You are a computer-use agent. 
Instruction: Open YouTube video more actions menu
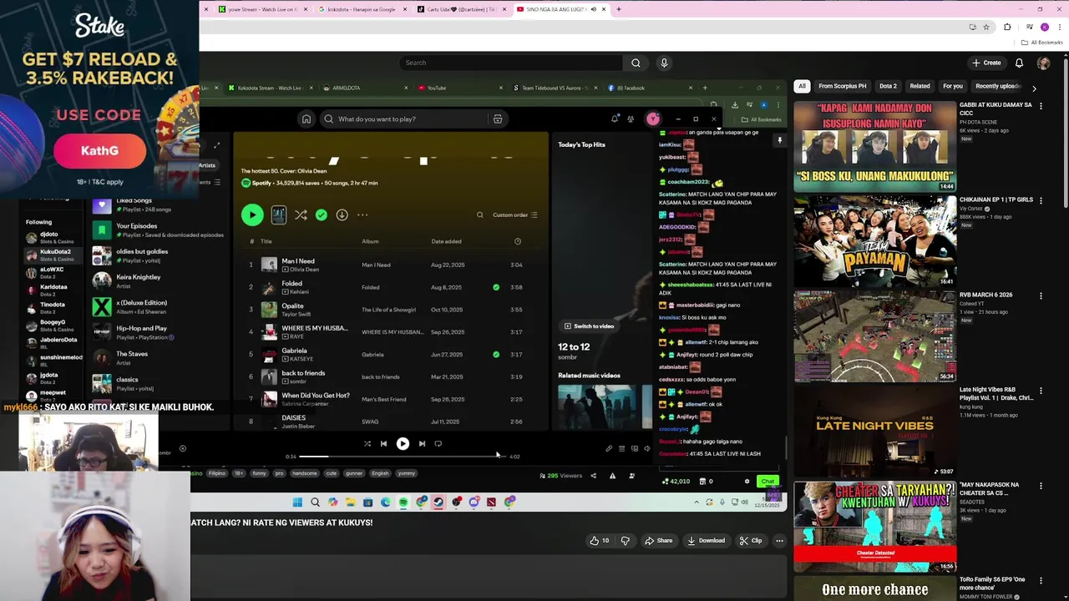pos(779,541)
